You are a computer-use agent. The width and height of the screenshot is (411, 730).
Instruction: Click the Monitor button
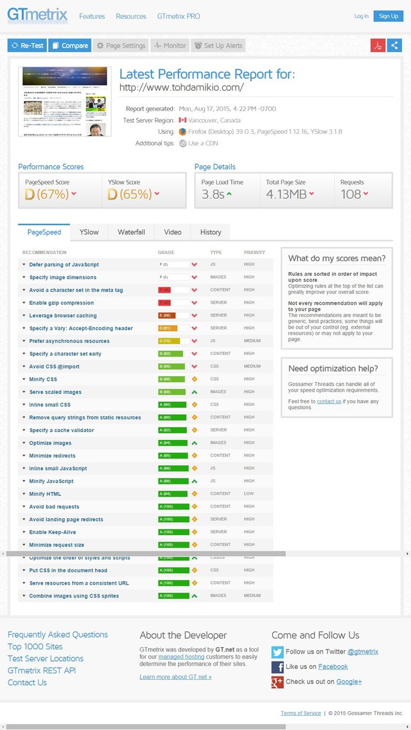pos(170,46)
